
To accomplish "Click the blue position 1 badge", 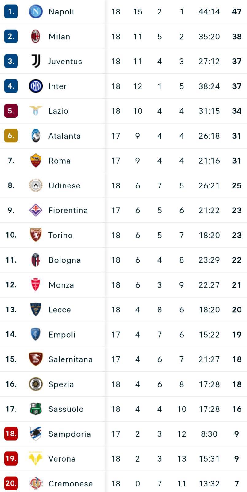I will pyautogui.click(x=11, y=12).
